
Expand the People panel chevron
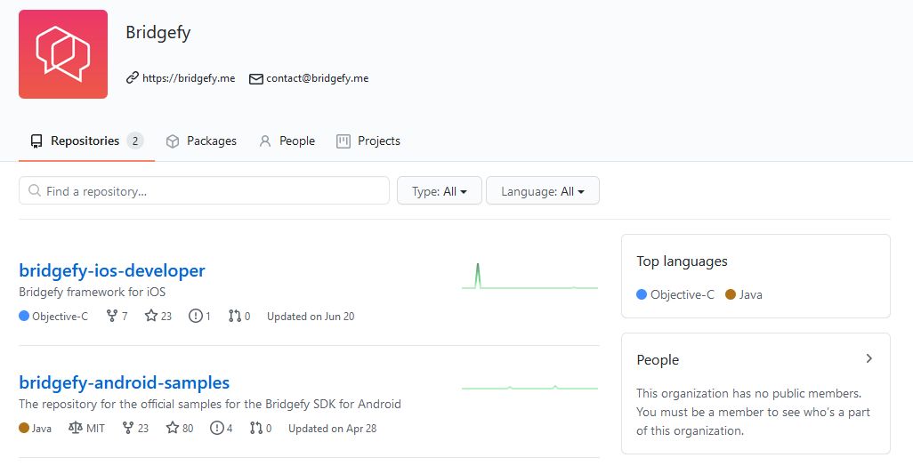pyautogui.click(x=869, y=358)
